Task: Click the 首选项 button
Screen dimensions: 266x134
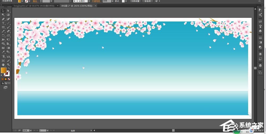Action: pyautogui.click(x=147, y=1)
